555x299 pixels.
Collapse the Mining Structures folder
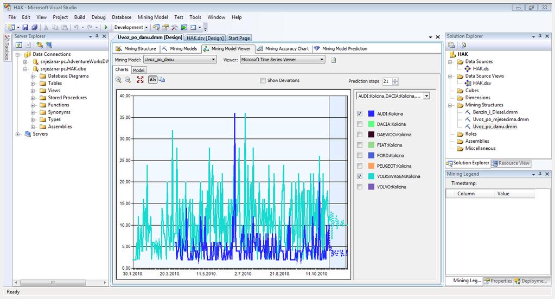click(450, 105)
